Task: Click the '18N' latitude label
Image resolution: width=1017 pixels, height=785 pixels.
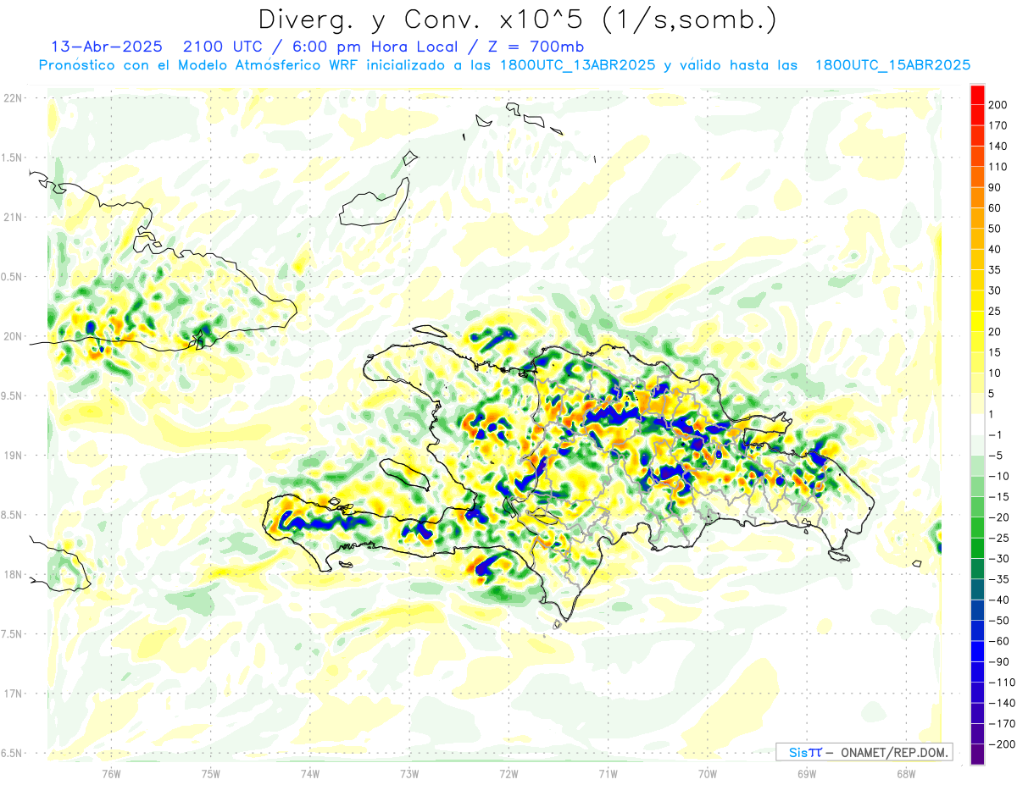Action: point(12,574)
